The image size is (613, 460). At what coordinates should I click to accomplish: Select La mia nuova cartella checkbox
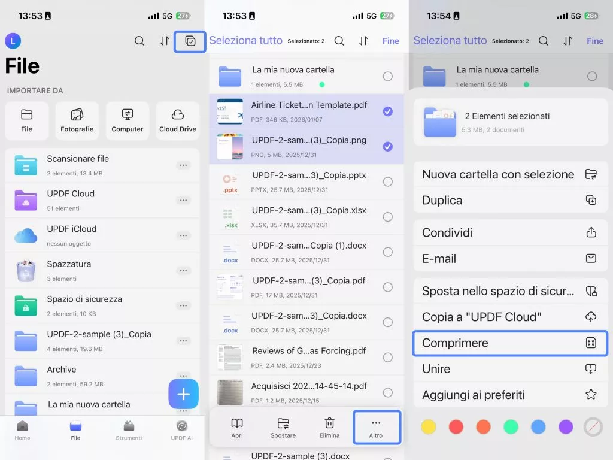[389, 76]
